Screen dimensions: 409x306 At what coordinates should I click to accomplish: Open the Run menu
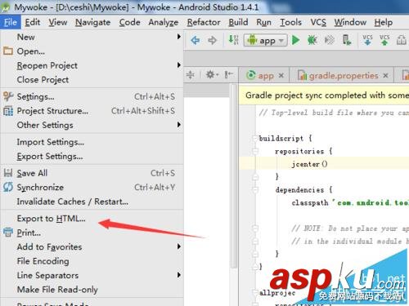point(263,22)
